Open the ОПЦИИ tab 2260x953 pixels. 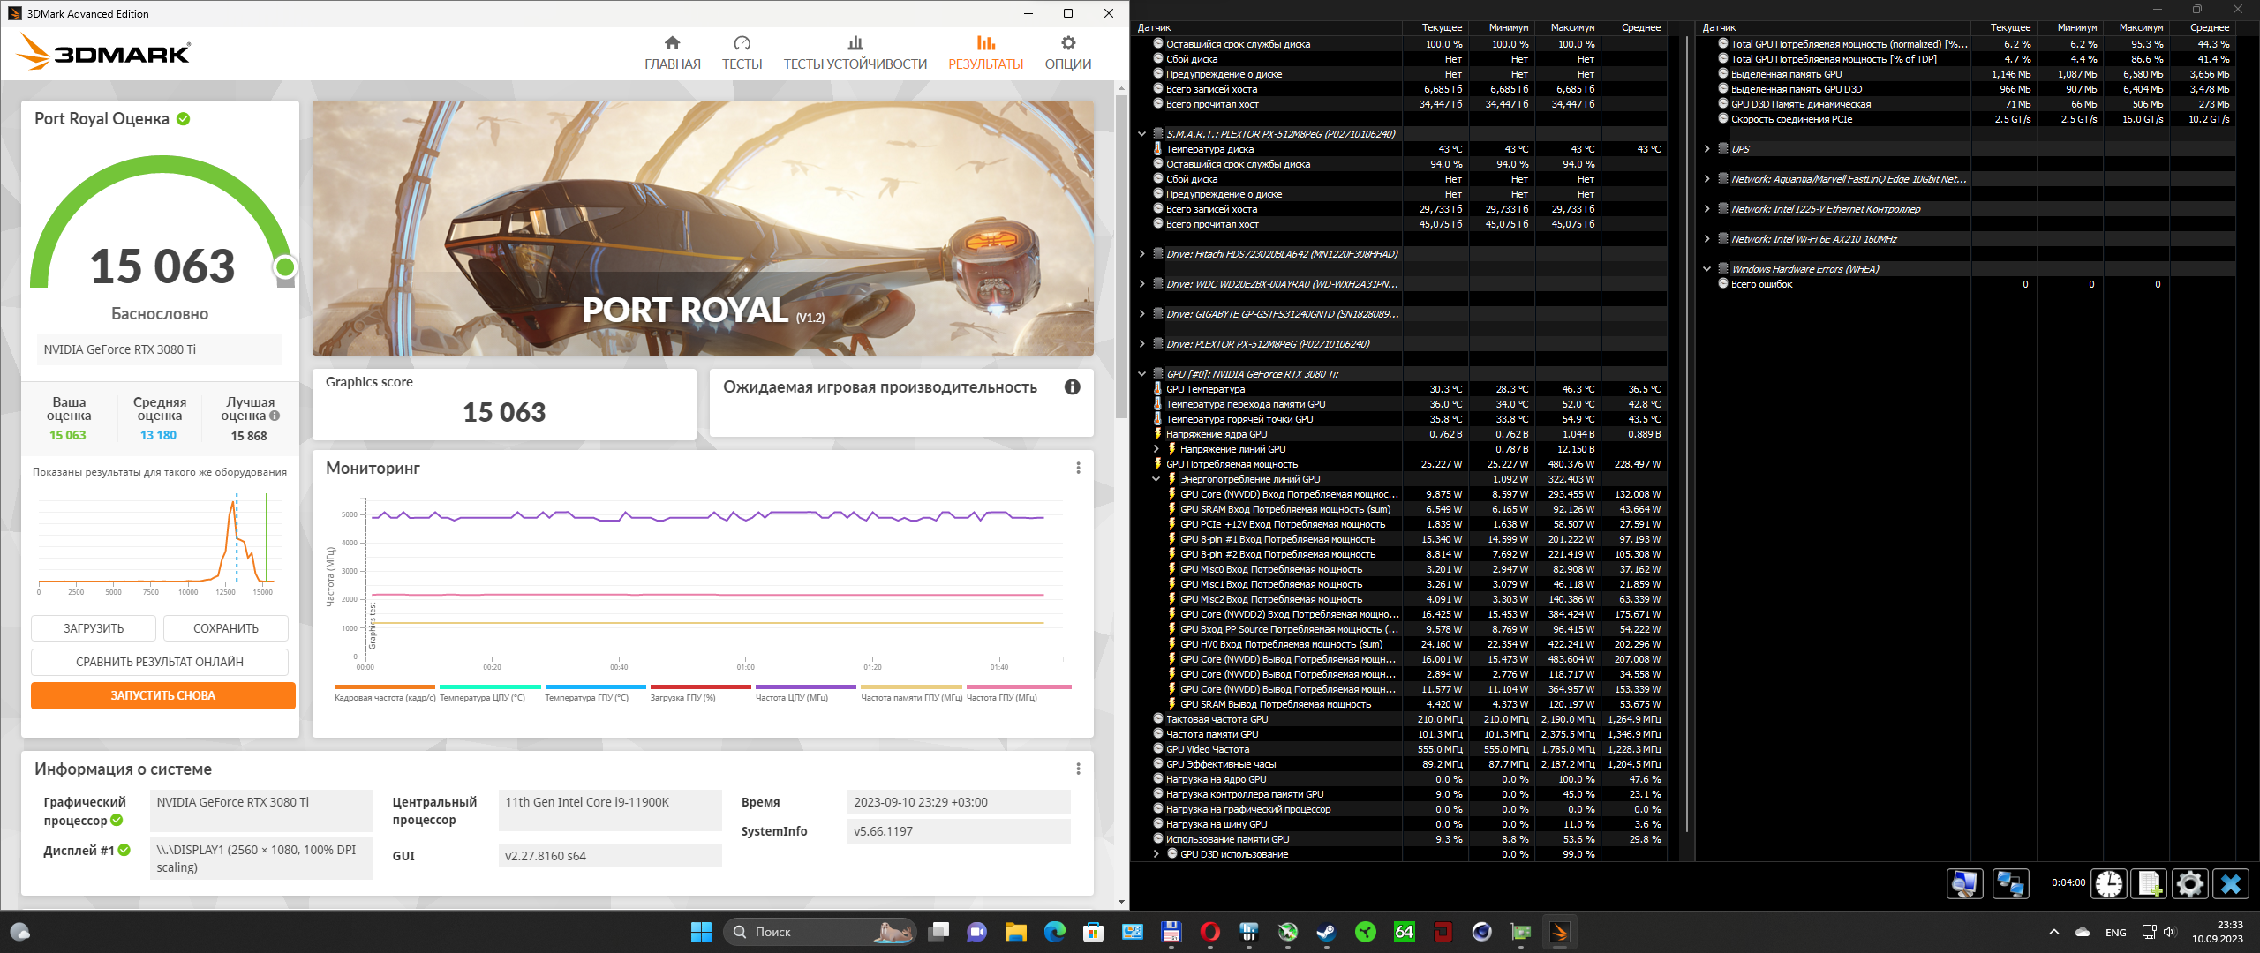coord(1067,53)
